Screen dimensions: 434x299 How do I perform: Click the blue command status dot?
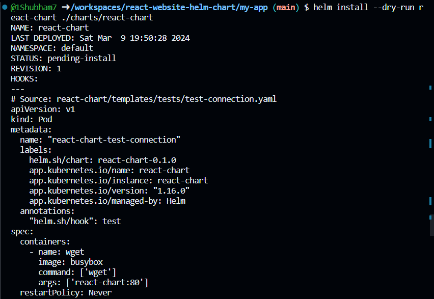(x=5, y=7)
